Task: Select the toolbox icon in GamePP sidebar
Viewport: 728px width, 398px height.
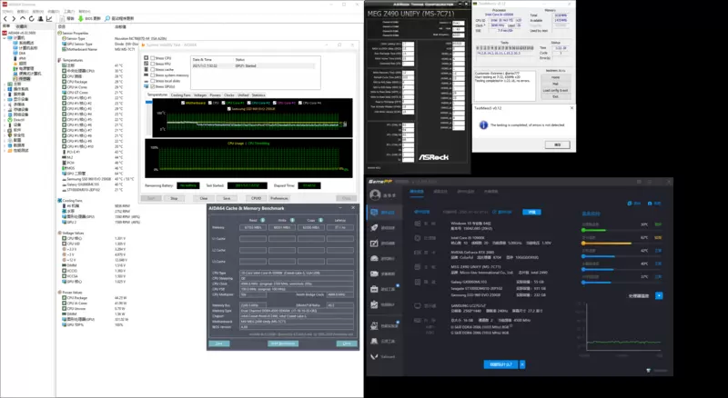Action: [374, 289]
